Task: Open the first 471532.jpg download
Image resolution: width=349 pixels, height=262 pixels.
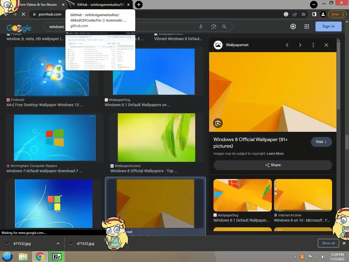Action: pyautogui.click(x=22, y=243)
